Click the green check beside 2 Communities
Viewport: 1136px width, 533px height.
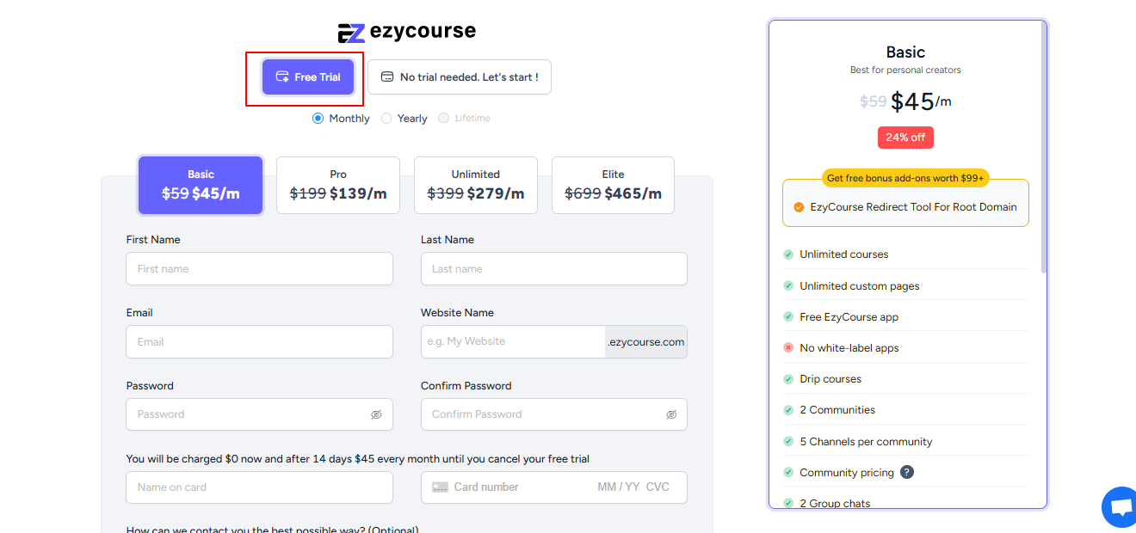[x=788, y=410]
